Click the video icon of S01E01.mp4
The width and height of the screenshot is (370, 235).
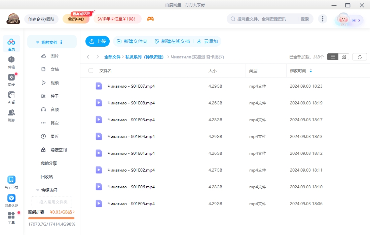(x=99, y=153)
